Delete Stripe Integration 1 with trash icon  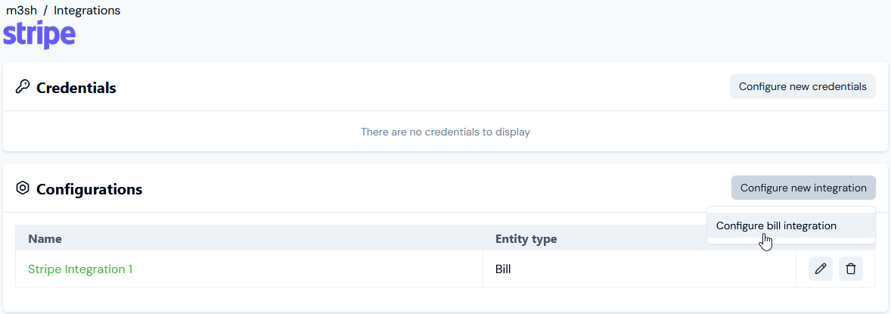pos(851,269)
